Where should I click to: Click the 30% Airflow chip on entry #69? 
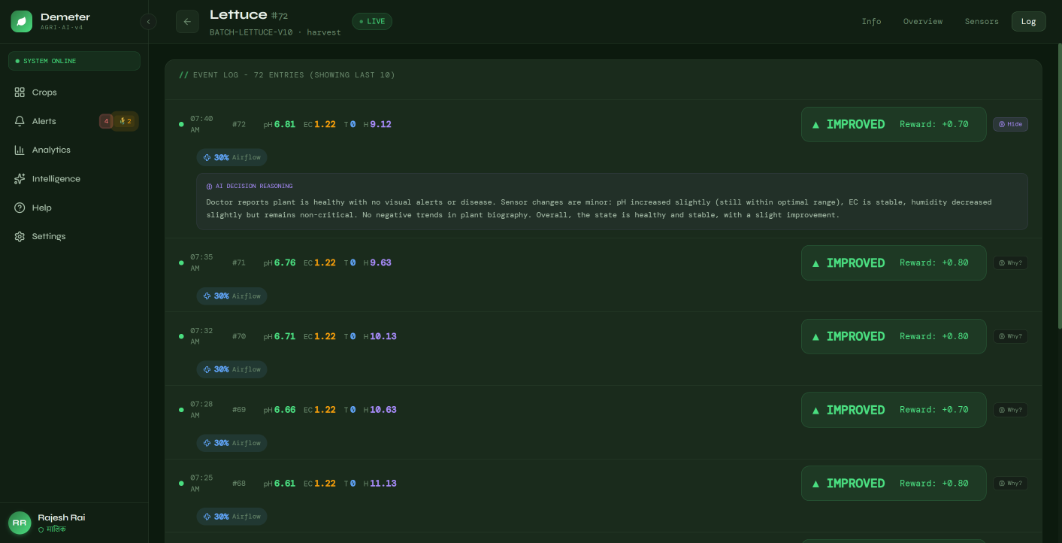point(231,443)
